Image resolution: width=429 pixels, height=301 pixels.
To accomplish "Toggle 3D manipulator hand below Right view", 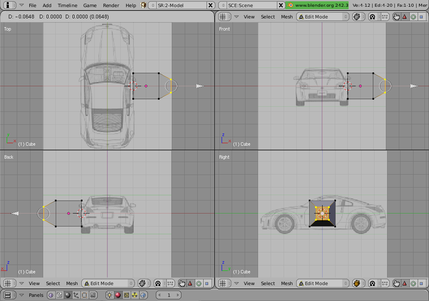I will pos(396,283).
